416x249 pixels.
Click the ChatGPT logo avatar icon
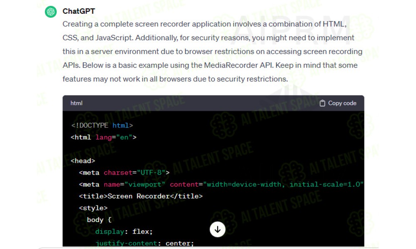(x=51, y=12)
